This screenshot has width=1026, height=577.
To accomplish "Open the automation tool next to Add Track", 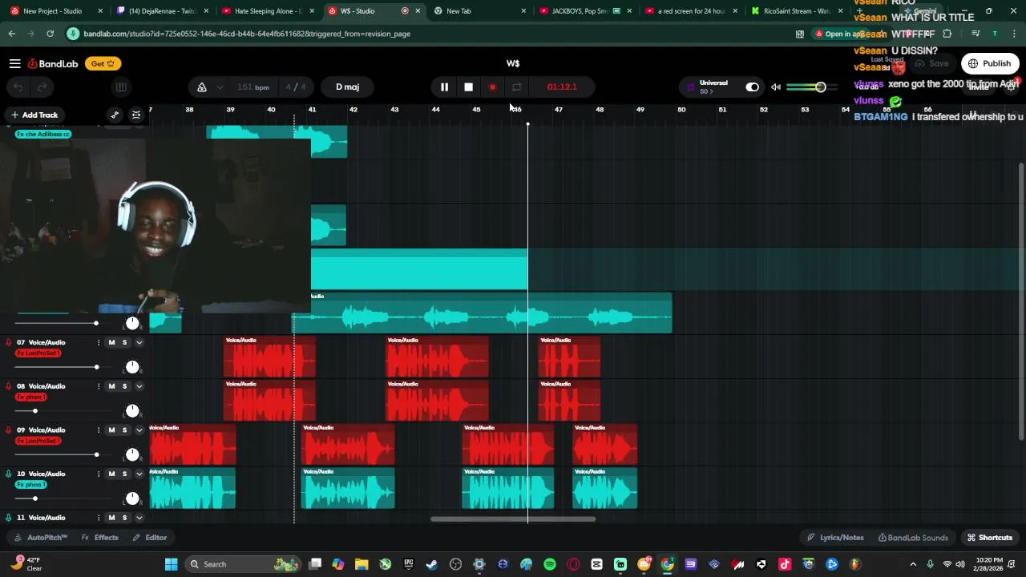I will [115, 115].
